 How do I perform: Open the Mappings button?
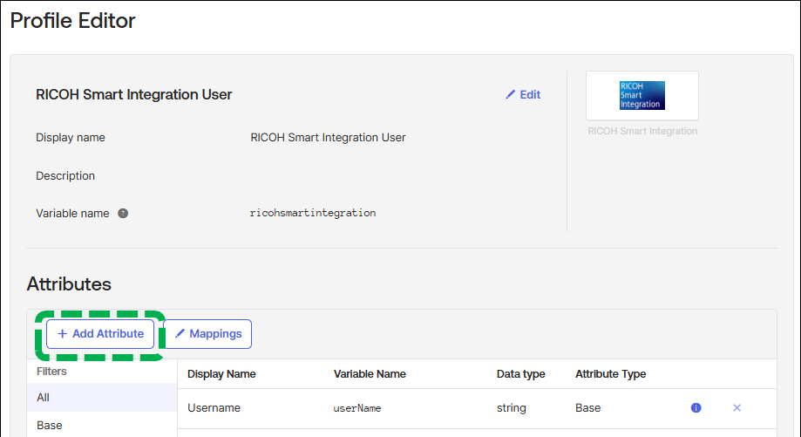pyautogui.click(x=207, y=334)
